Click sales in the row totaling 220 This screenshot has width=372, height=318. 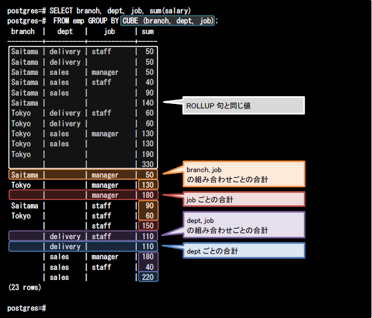coord(59,277)
